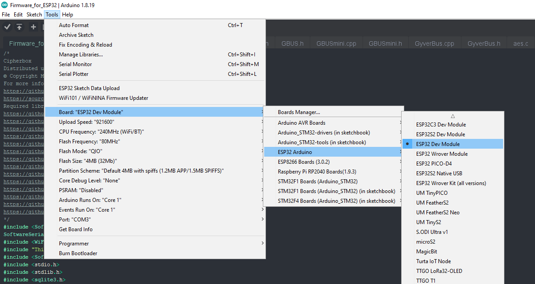Expand Arduino_STM32-drivers (in sketchbook) submenu
This screenshot has height=284, width=535.
tap(334, 133)
